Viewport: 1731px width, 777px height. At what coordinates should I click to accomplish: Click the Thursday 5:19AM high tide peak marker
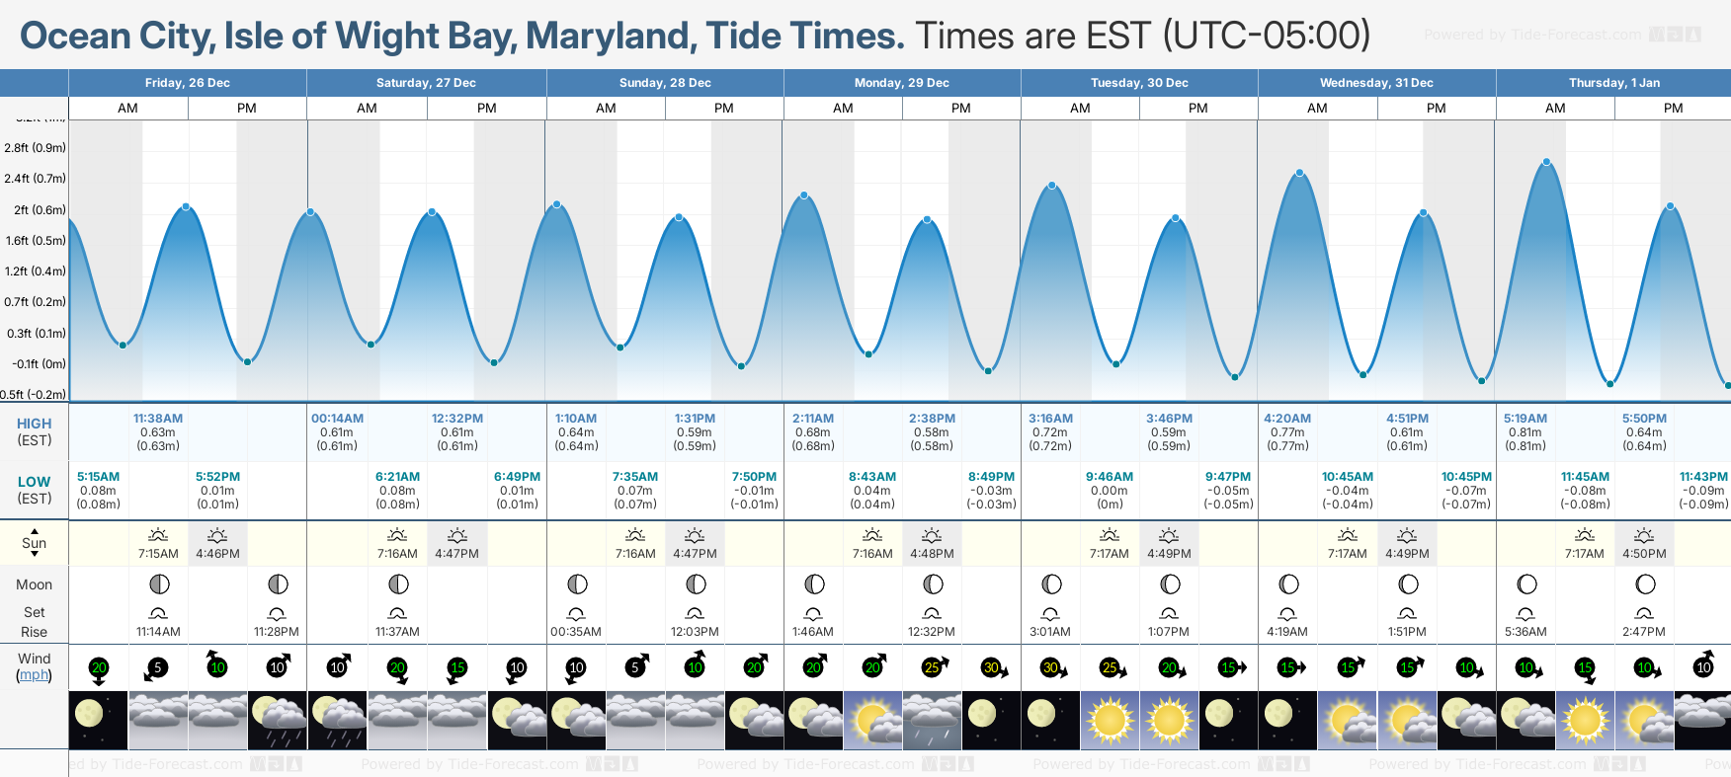point(1546,162)
